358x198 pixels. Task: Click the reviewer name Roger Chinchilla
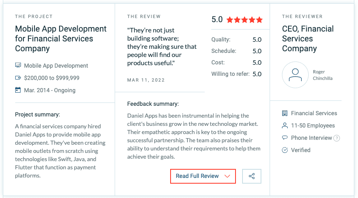[x=323, y=75]
